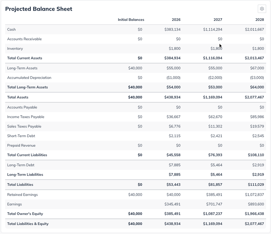271x234 pixels.
Task: Click Total Long-Term Assets $64,000
Action: coord(257,87)
